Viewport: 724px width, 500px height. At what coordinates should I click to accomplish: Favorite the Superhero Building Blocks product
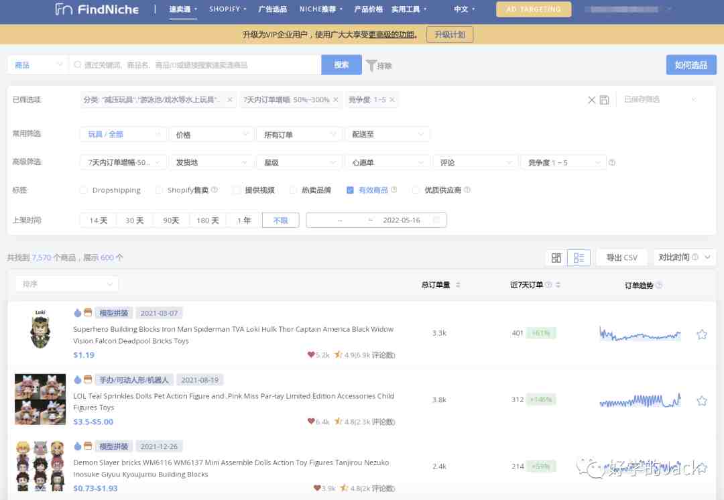[702, 334]
